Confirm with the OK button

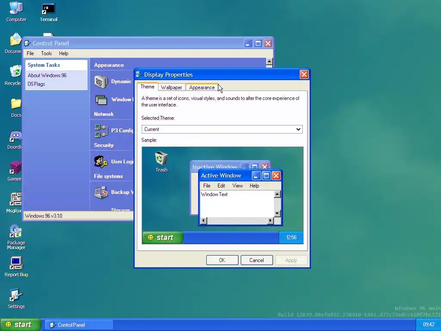click(x=222, y=260)
